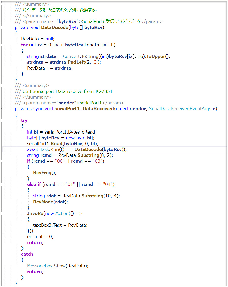The height and width of the screenshot is (287, 228).
Task: Place cursor on SerialDataReceivedEventArgs type
Action: (x=180, y=109)
